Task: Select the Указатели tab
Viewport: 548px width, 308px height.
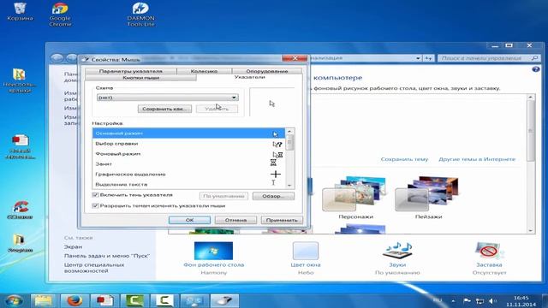Action: coord(249,77)
